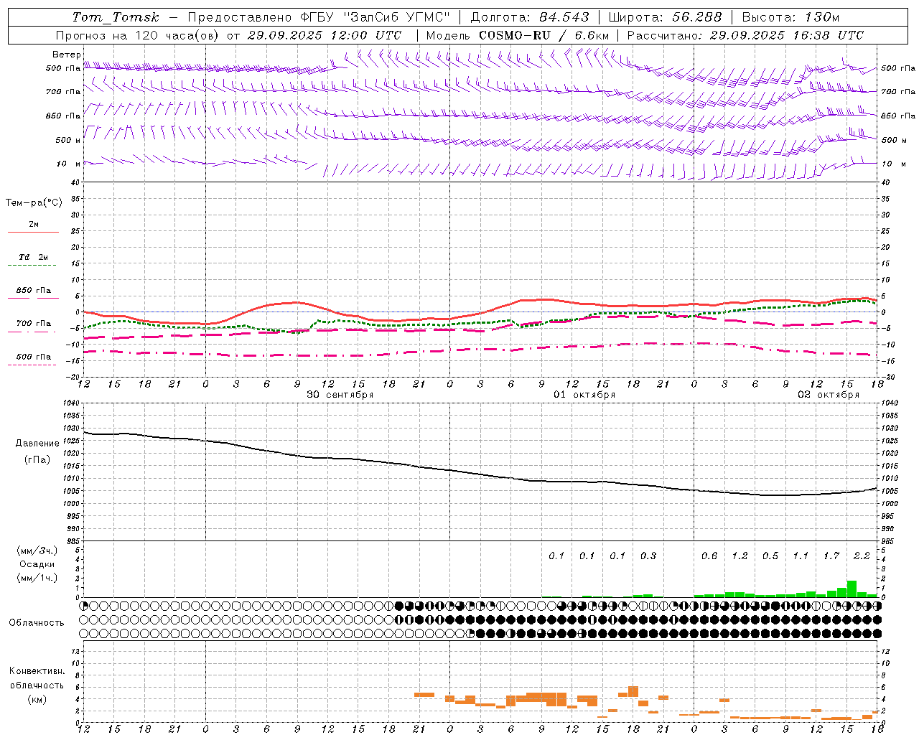Click the 'Облачность' cloud cover label

(37, 623)
